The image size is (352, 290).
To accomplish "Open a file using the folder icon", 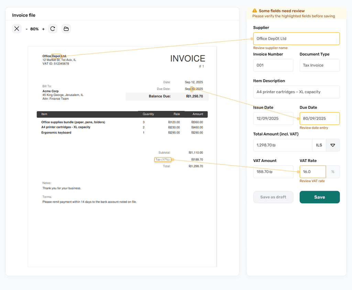I will tap(66, 29).
